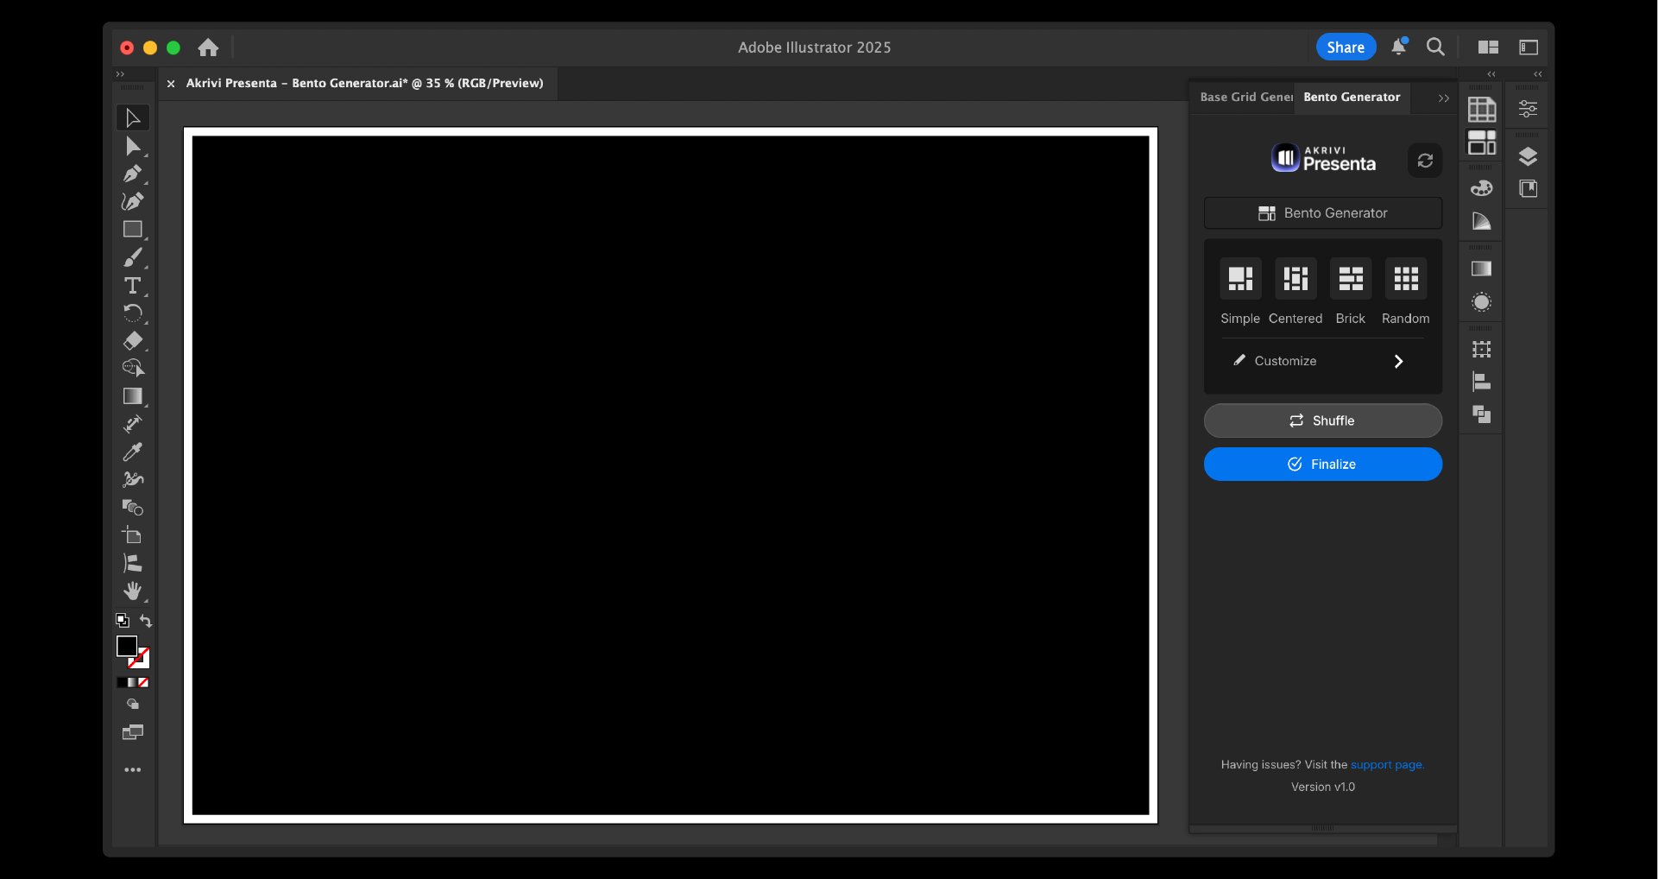Select the Eyedropper tool
1658x879 pixels.
[133, 452]
